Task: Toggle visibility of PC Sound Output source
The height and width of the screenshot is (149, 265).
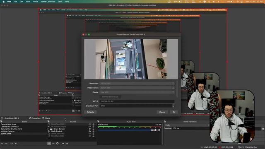Action: point(90,127)
